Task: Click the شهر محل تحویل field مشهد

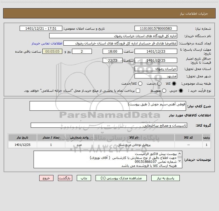Action: (156, 76)
